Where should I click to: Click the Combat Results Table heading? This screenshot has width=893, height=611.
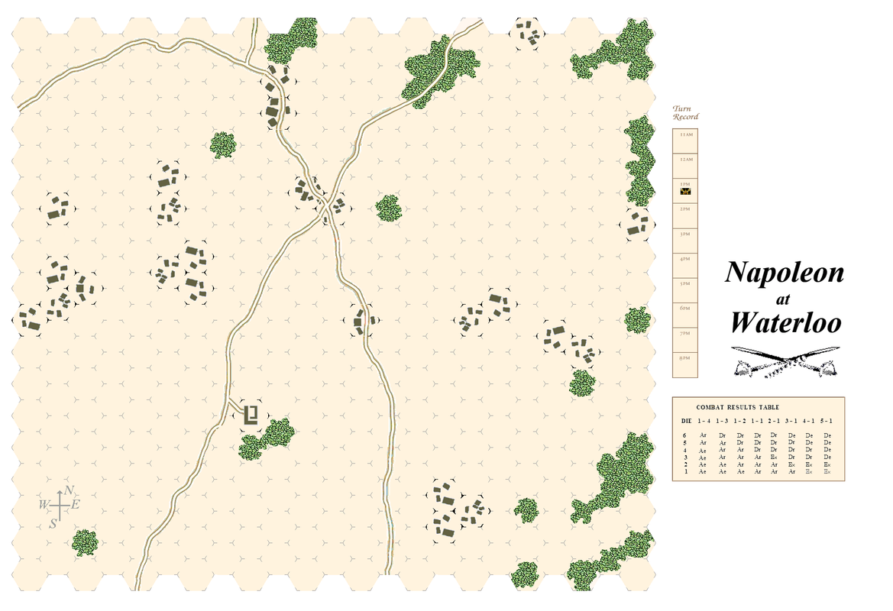click(737, 407)
